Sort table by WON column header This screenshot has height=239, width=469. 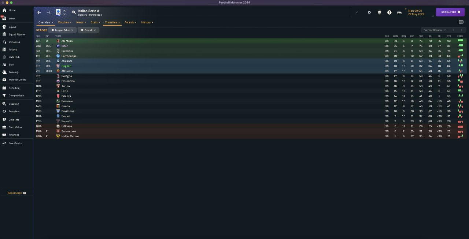point(395,36)
